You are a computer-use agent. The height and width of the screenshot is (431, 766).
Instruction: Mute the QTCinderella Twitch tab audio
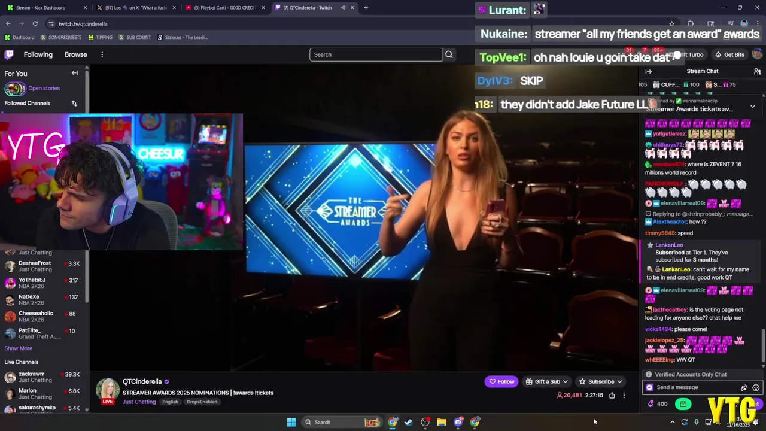coord(344,8)
